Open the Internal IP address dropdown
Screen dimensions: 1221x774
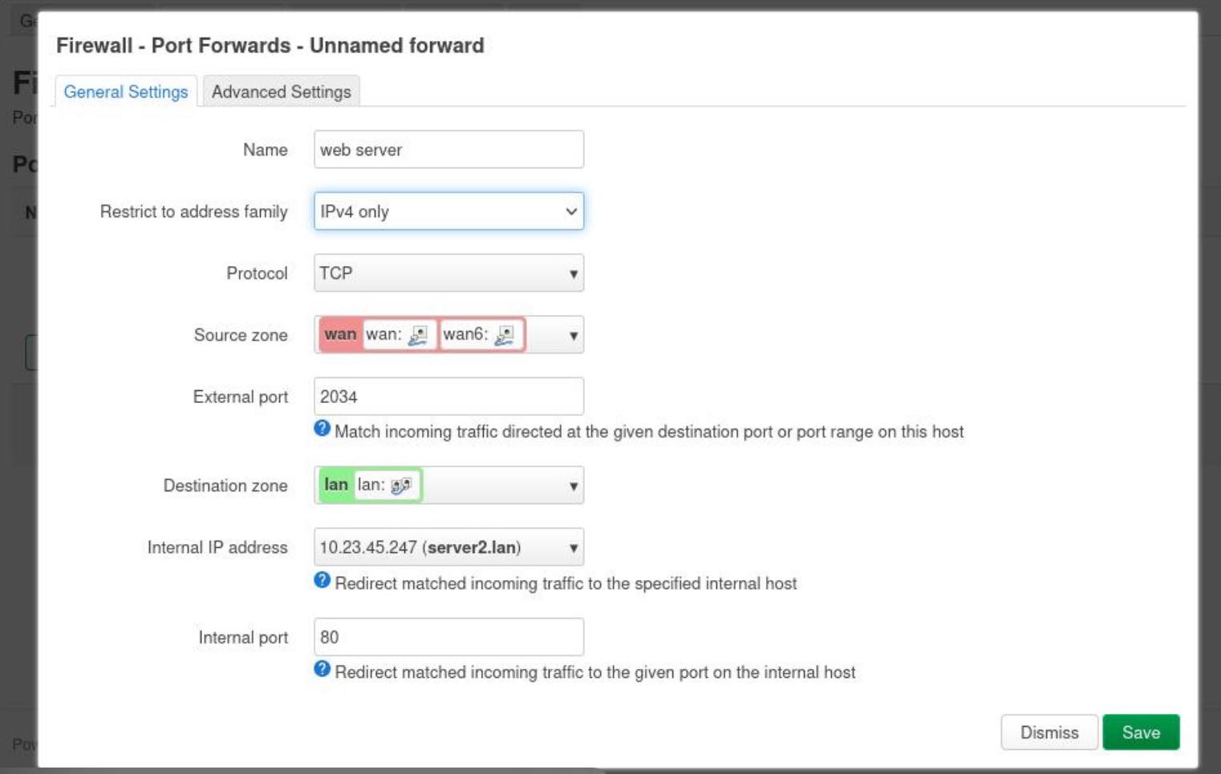point(448,547)
